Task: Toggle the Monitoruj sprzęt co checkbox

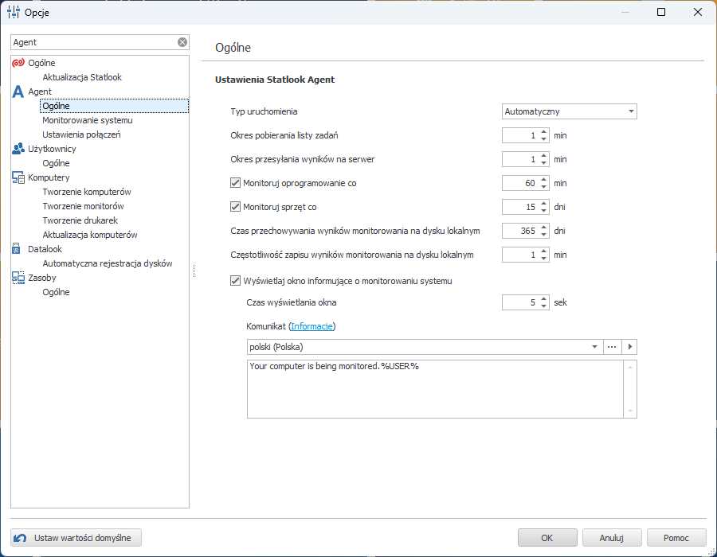Action: 235,207
